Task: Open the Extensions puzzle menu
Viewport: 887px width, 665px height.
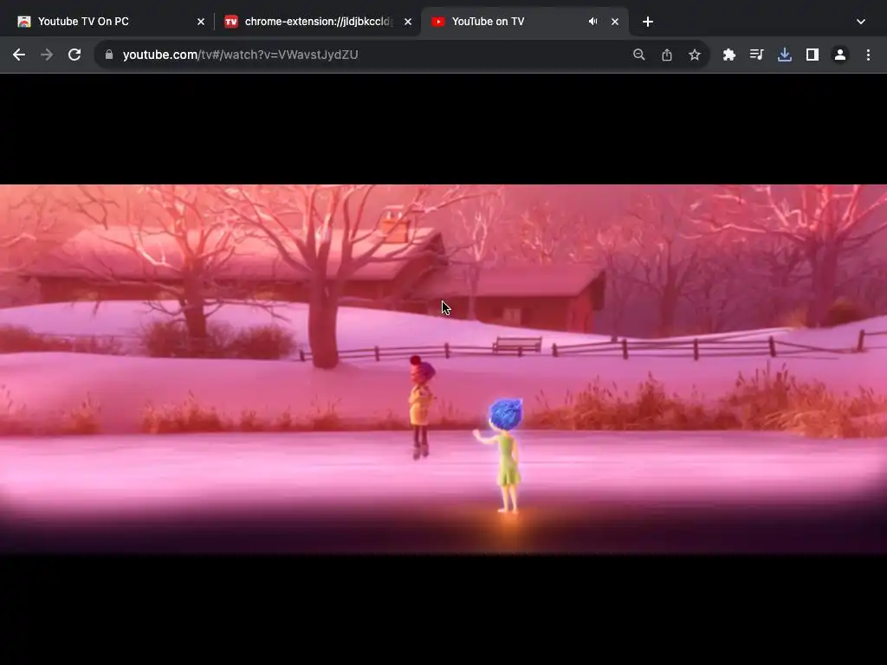Action: coord(729,55)
